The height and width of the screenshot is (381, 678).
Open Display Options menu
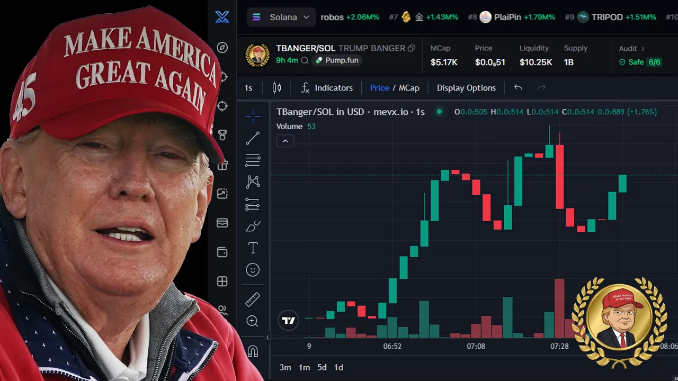[466, 88]
